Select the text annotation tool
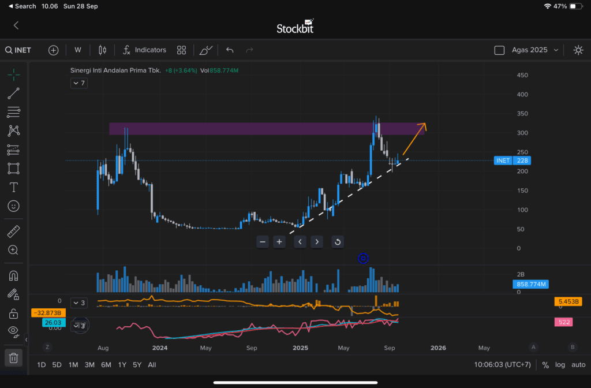 point(14,187)
